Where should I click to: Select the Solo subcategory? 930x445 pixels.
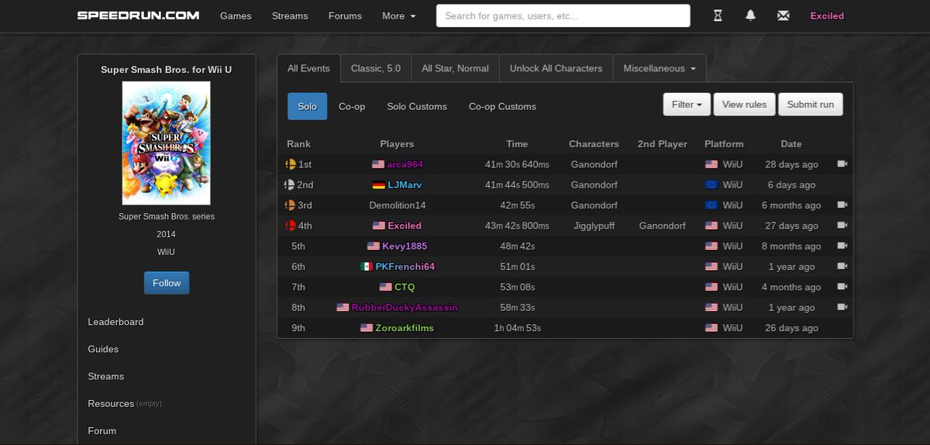[308, 106]
